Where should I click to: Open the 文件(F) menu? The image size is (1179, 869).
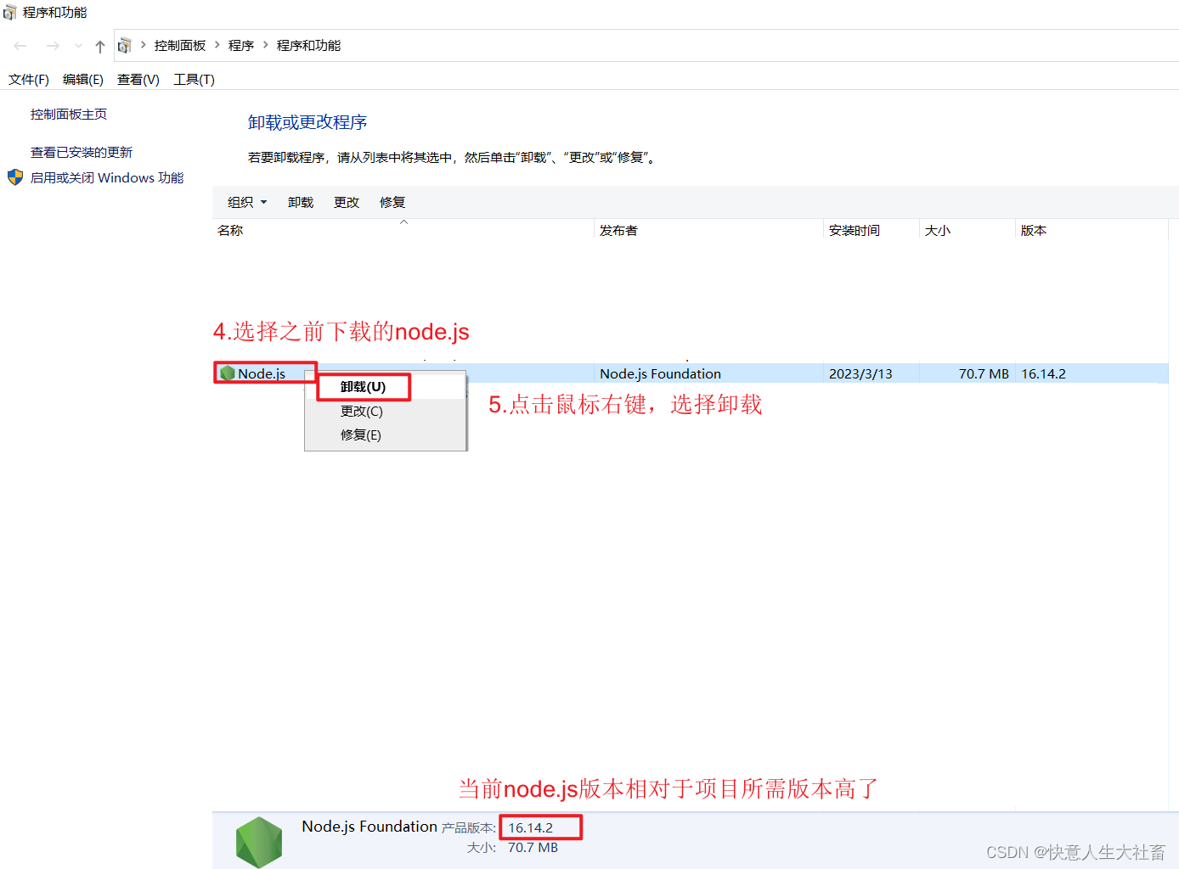[29, 80]
